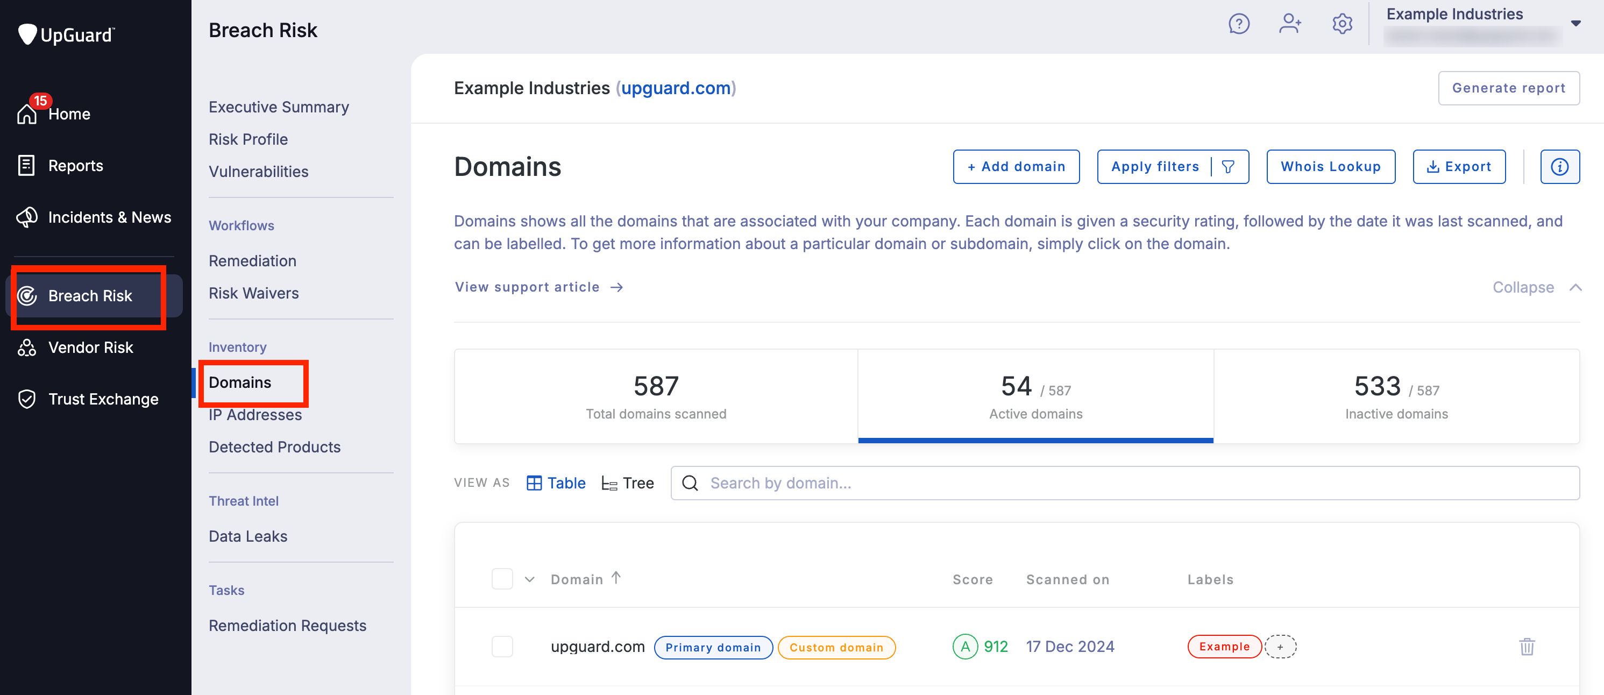Screen dimensions: 1604x695
Task: Switch to Table view
Action: [556, 483]
